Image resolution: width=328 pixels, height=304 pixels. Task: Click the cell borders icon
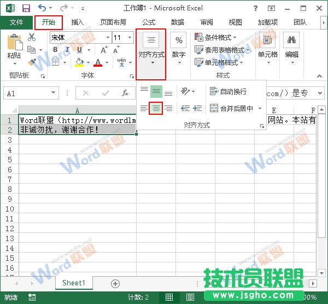[x=55, y=62]
